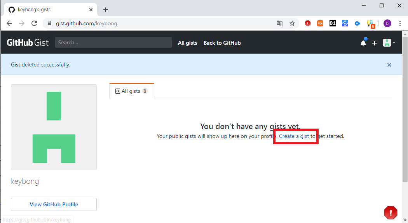Screen dimensions: 408x223
Task: Bookmark this page with the star
Action: (292, 23)
